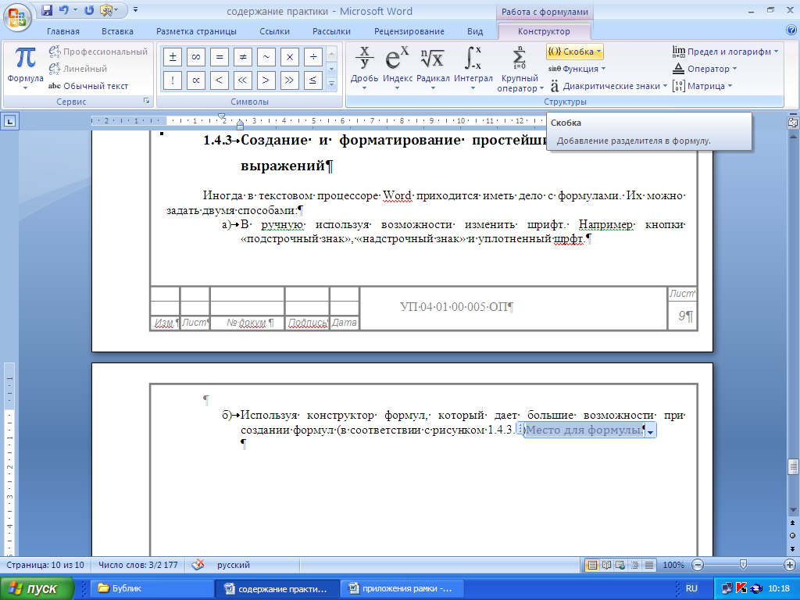Toggle Обычный текст in formula

coord(88,86)
